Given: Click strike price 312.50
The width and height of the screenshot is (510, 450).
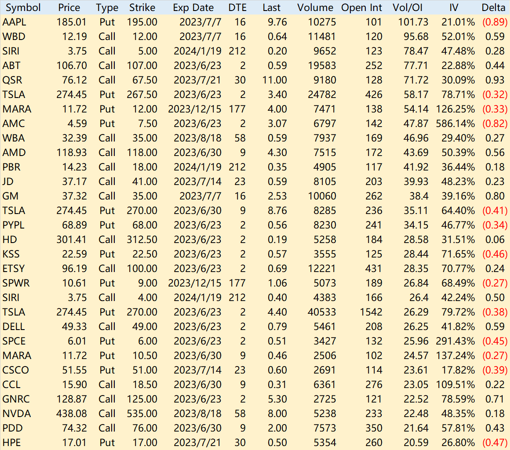Looking at the screenshot, I should click(142, 240).
